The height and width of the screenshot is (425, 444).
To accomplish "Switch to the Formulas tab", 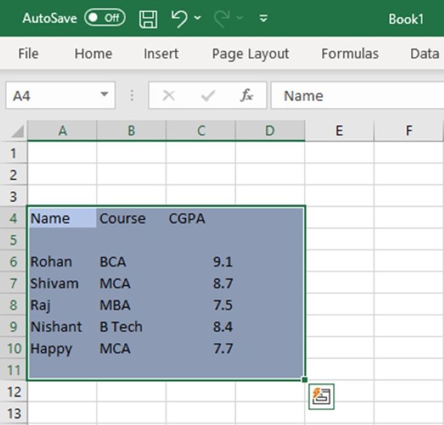I will [350, 54].
